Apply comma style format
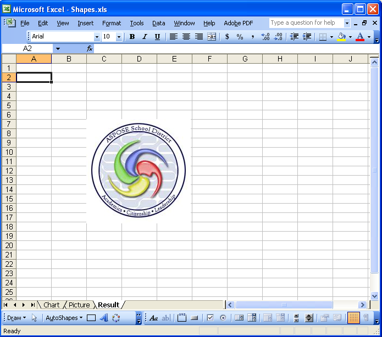382x337 pixels. pyautogui.click(x=253, y=37)
